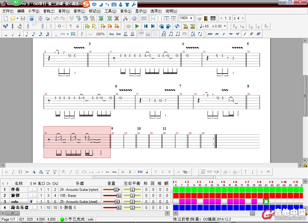Select 敲击乐器 track row
The image size is (308, 223).
coord(85,207)
